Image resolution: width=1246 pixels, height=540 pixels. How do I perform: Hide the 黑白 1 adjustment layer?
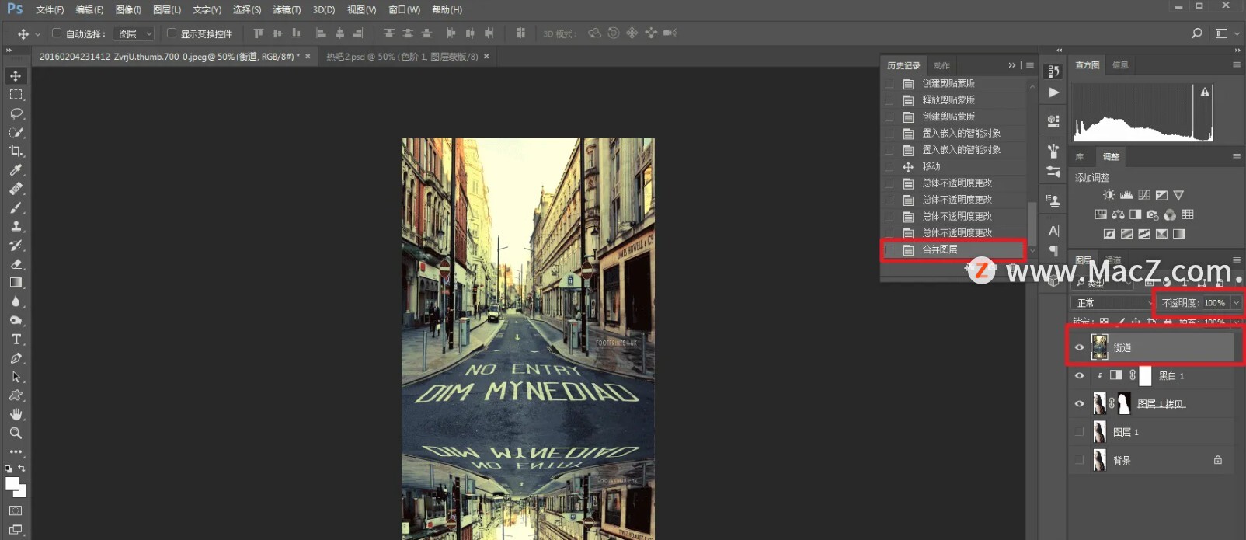(x=1079, y=375)
